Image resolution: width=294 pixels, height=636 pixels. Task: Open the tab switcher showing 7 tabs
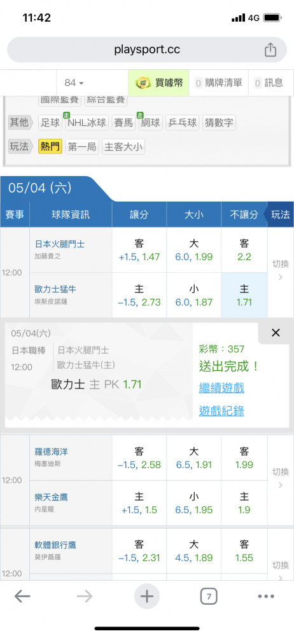coord(209,597)
